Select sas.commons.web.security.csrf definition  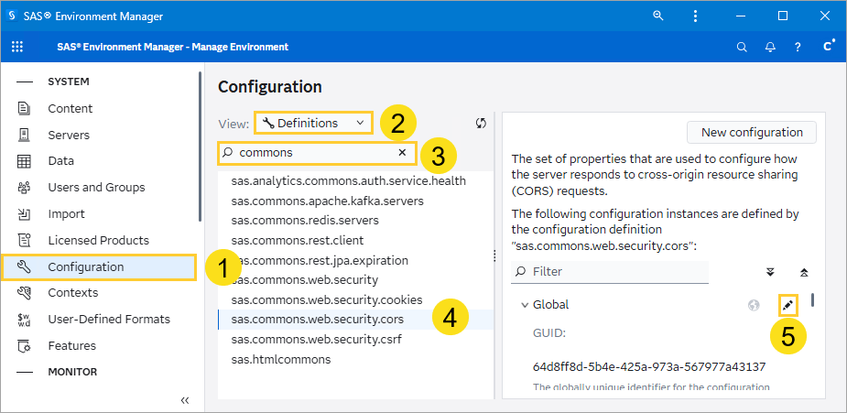317,340
